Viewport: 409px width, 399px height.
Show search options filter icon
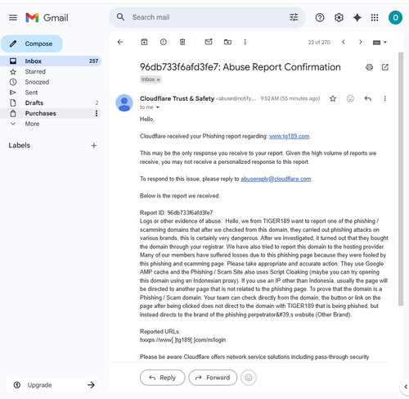(x=294, y=17)
